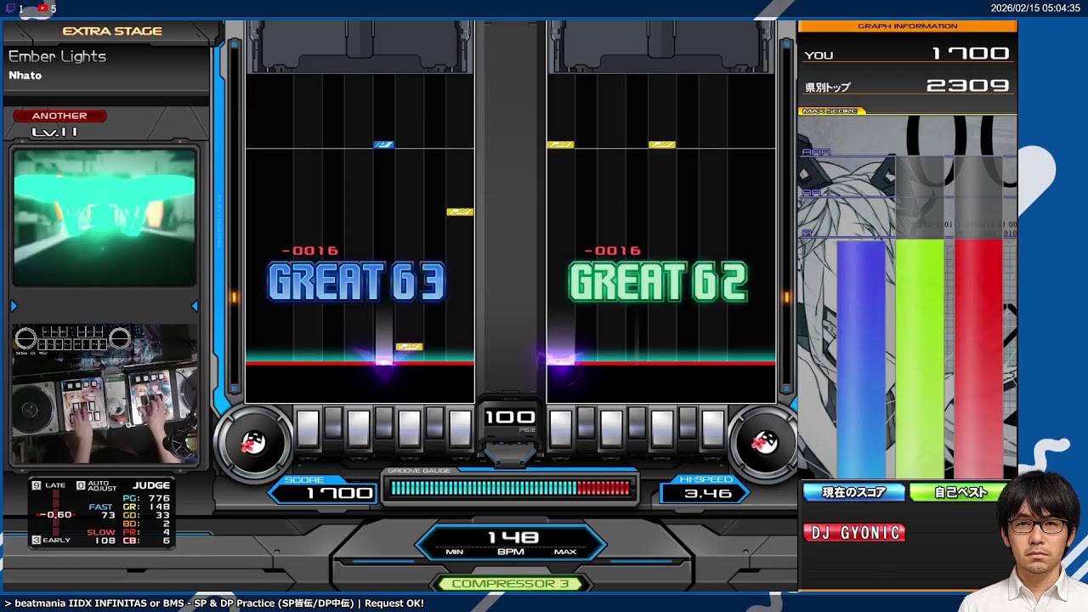Click the date and time stamp

coord(1035,8)
